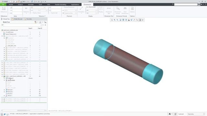The image size is (207, 116).
Task: Expand the Tolerance group dropdown
Action: (x=42, y=16)
